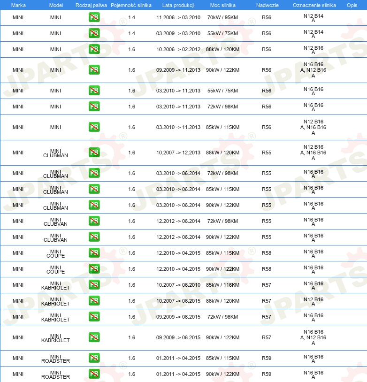Click the Oznaczenie silnika column header

314,5
